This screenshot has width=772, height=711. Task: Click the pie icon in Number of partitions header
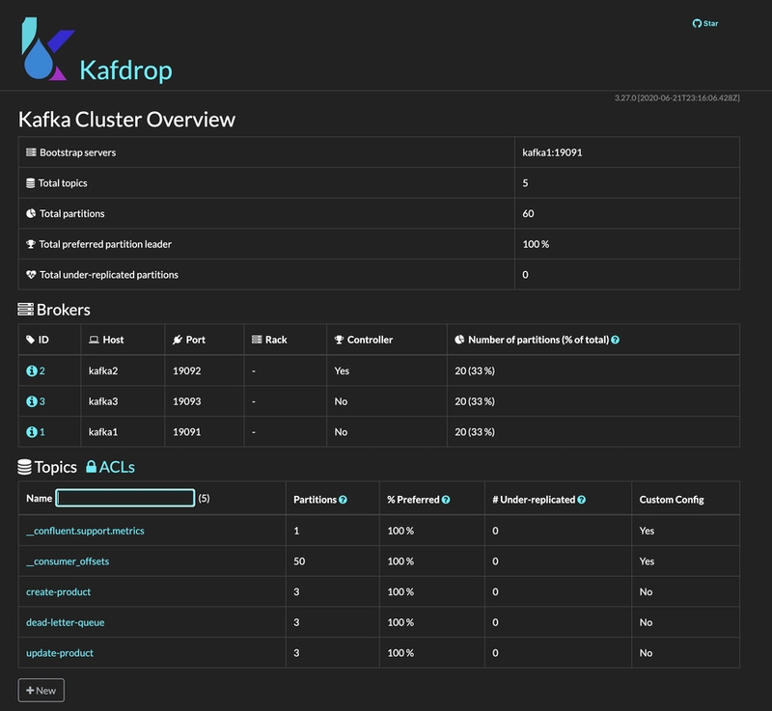[x=459, y=340]
